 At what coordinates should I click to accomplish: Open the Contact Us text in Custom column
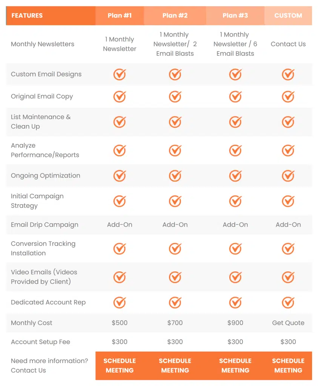288,44
